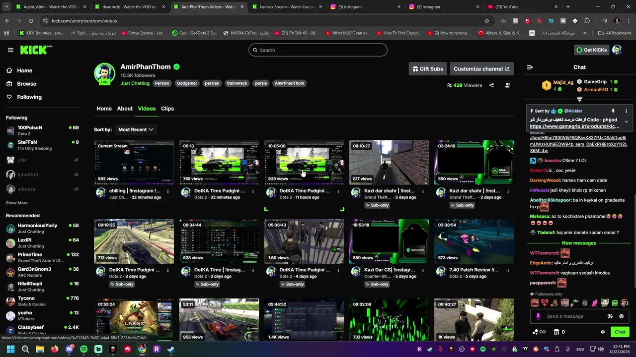The image size is (636, 357).
Task: Bookmark this page with star icon
Action: click(x=487, y=21)
